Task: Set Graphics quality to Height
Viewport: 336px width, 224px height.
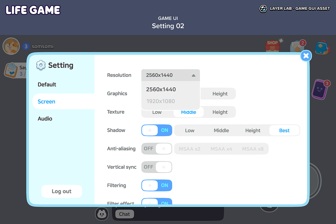Action: [x=220, y=94]
